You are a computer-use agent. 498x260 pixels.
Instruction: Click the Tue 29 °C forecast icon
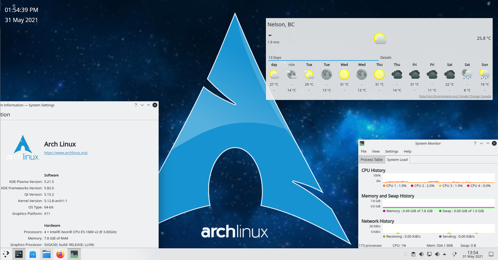click(x=309, y=74)
